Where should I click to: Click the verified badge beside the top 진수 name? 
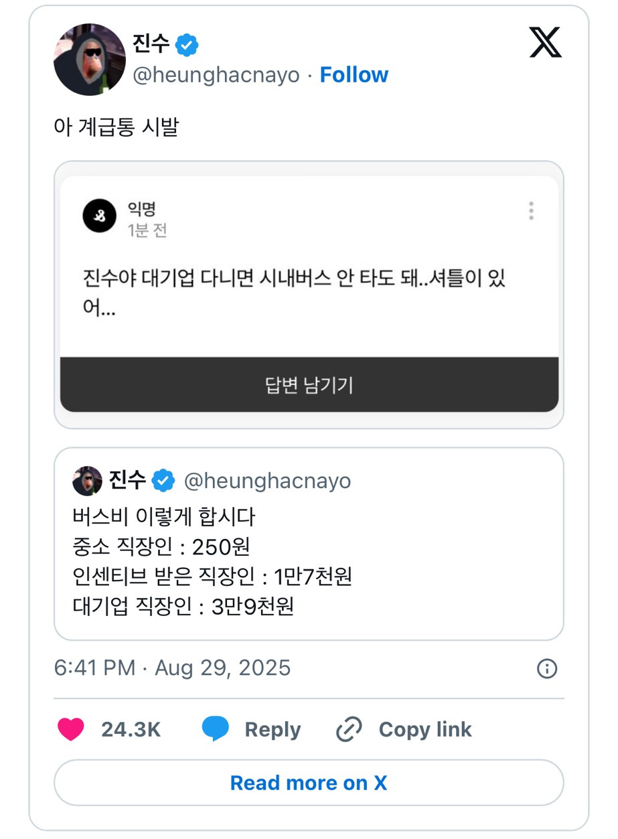point(187,46)
